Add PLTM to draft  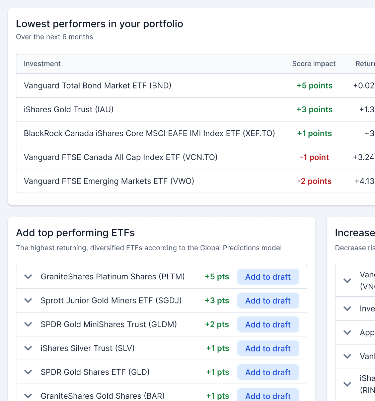[268, 277]
